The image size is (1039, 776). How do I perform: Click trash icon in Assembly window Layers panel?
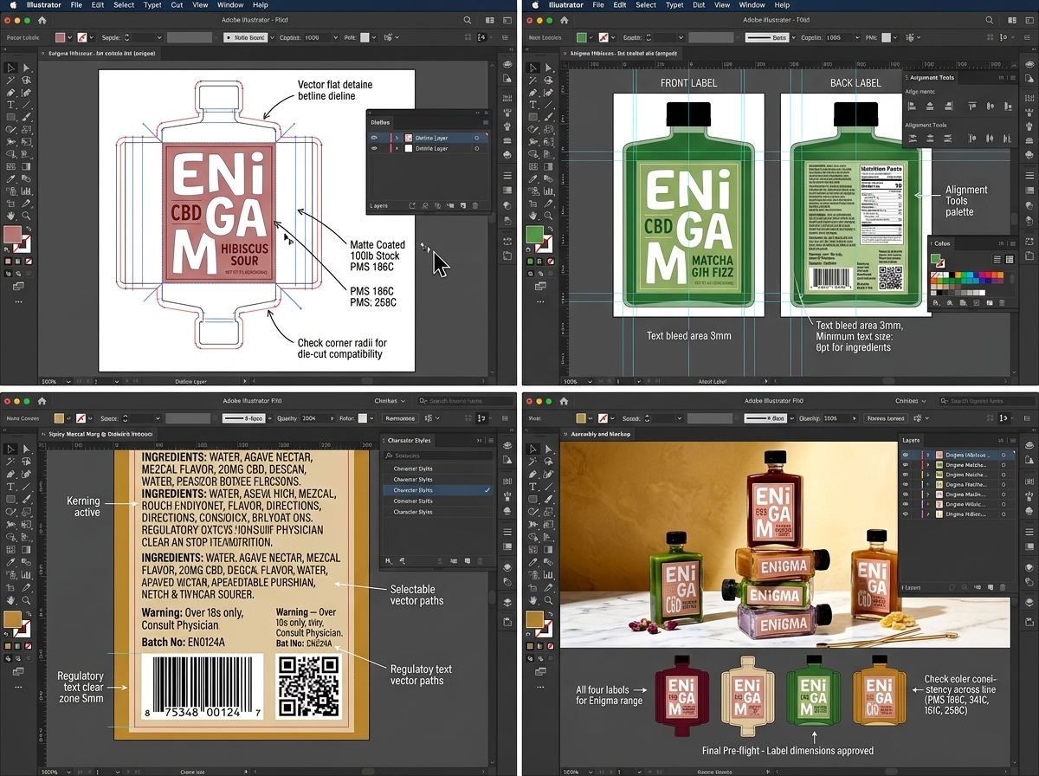point(1002,587)
